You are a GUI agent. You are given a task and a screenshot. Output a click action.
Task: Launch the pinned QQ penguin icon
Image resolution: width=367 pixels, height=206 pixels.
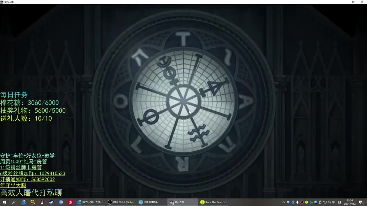click(42, 202)
